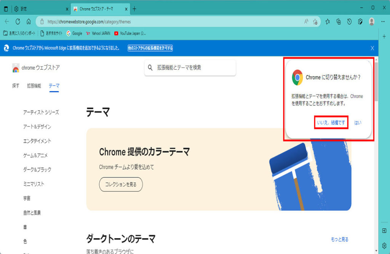Click the browser refresh icon
This screenshot has height=254, width=390.
point(18,22)
